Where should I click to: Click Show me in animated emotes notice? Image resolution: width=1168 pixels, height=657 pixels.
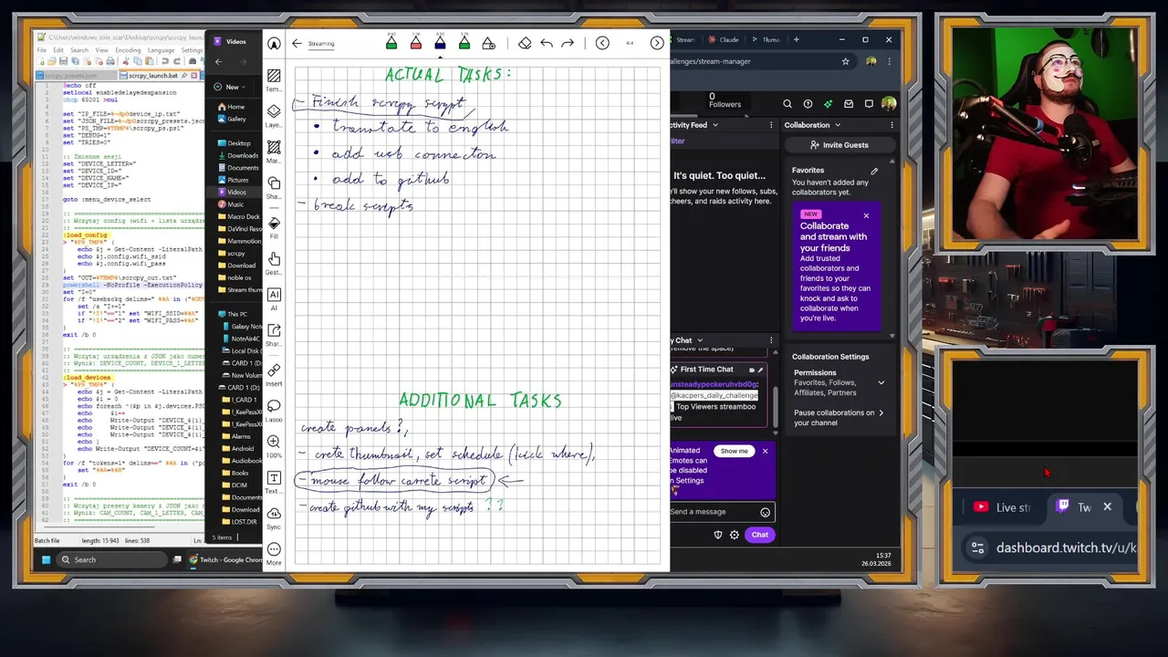734,451
